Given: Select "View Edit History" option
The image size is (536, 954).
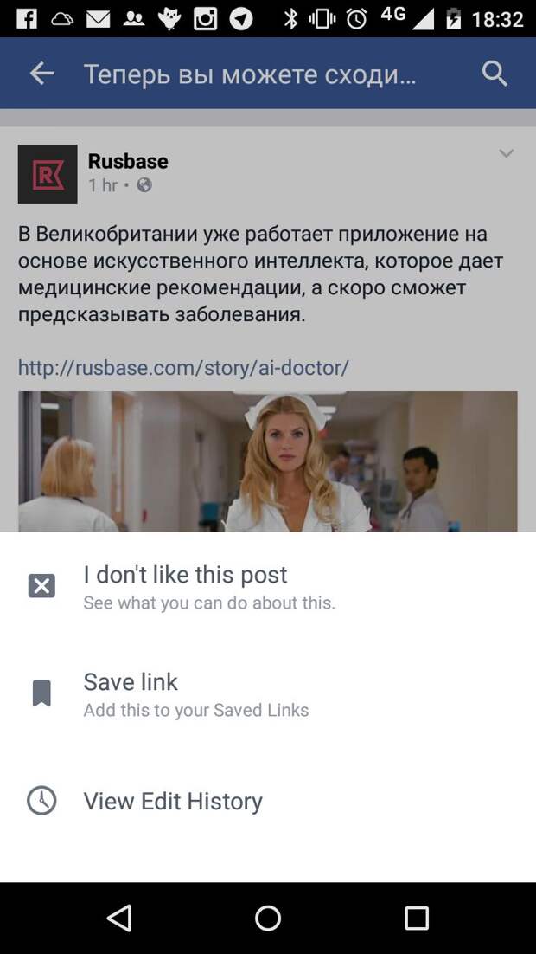Looking at the screenshot, I should coord(268,801).
